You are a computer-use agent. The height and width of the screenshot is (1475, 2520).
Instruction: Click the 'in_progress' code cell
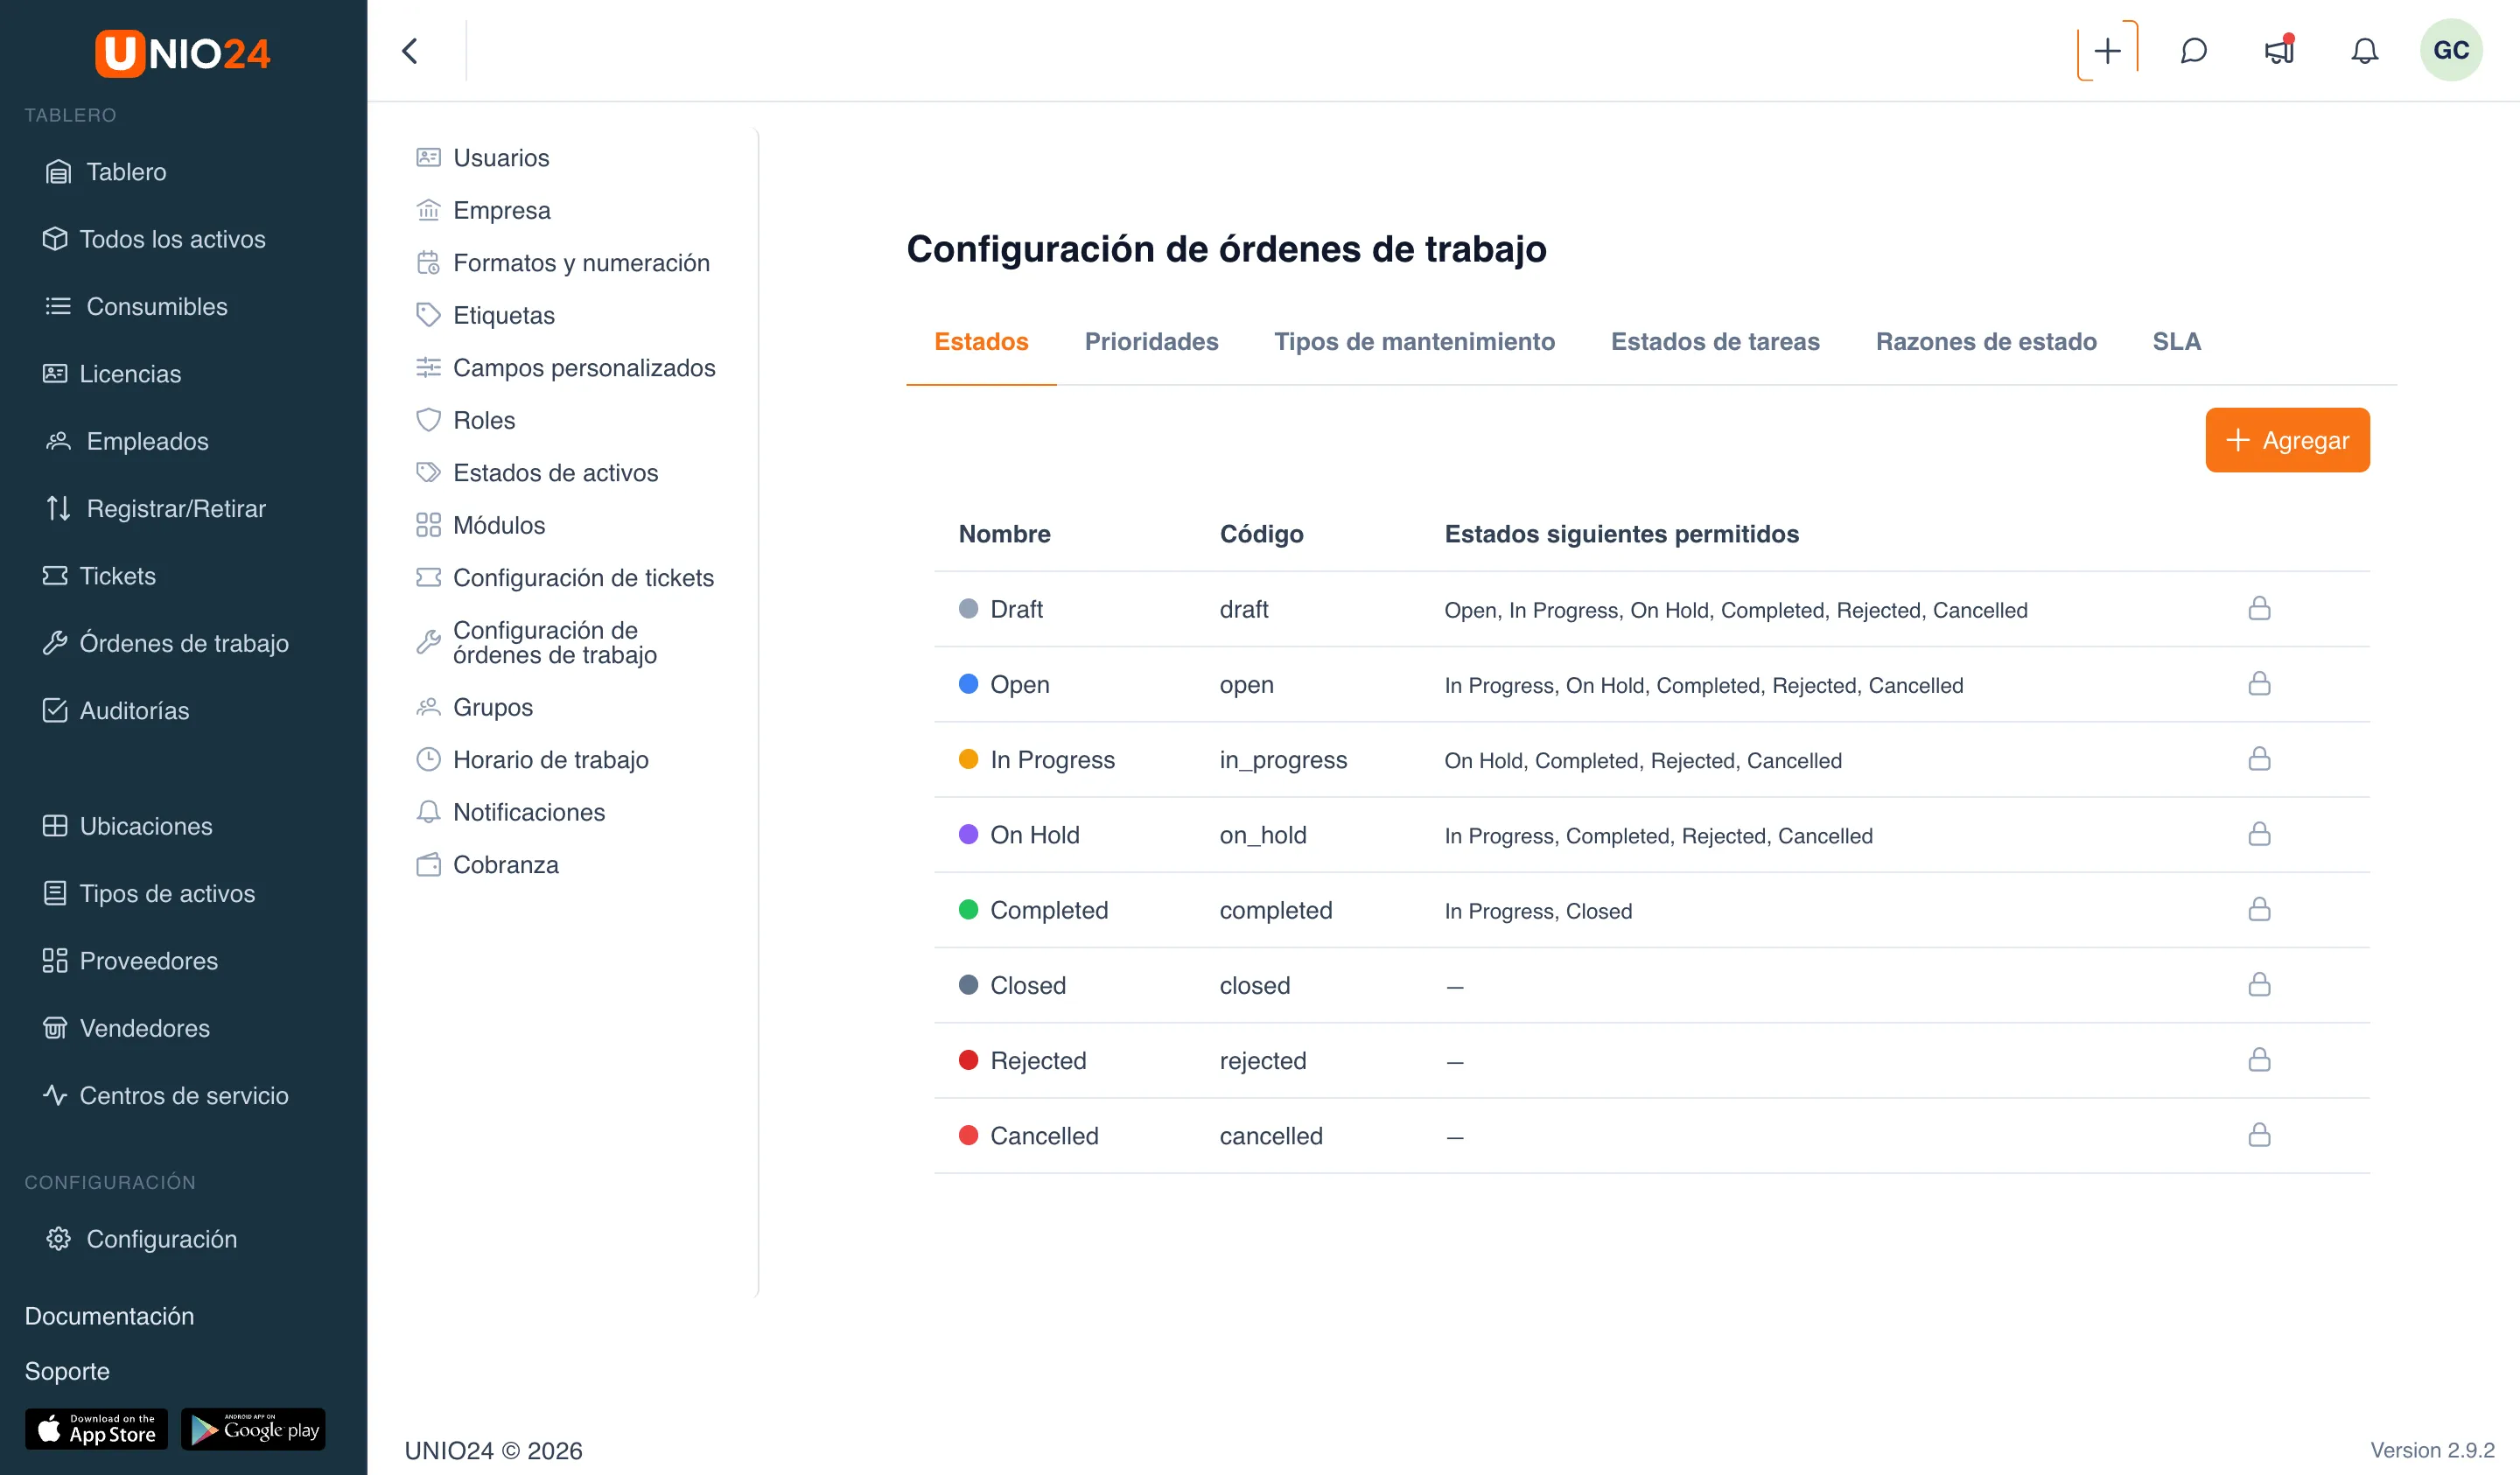click(x=1283, y=760)
